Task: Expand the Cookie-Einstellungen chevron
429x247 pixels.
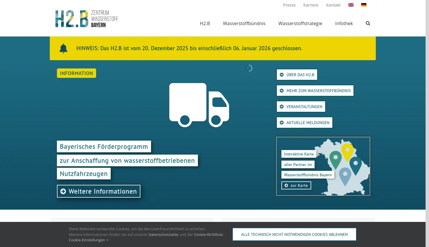Action: pyautogui.click(x=107, y=240)
